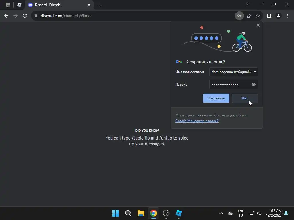Open the Windows Start menu
The image size is (294, 220).
point(115,213)
